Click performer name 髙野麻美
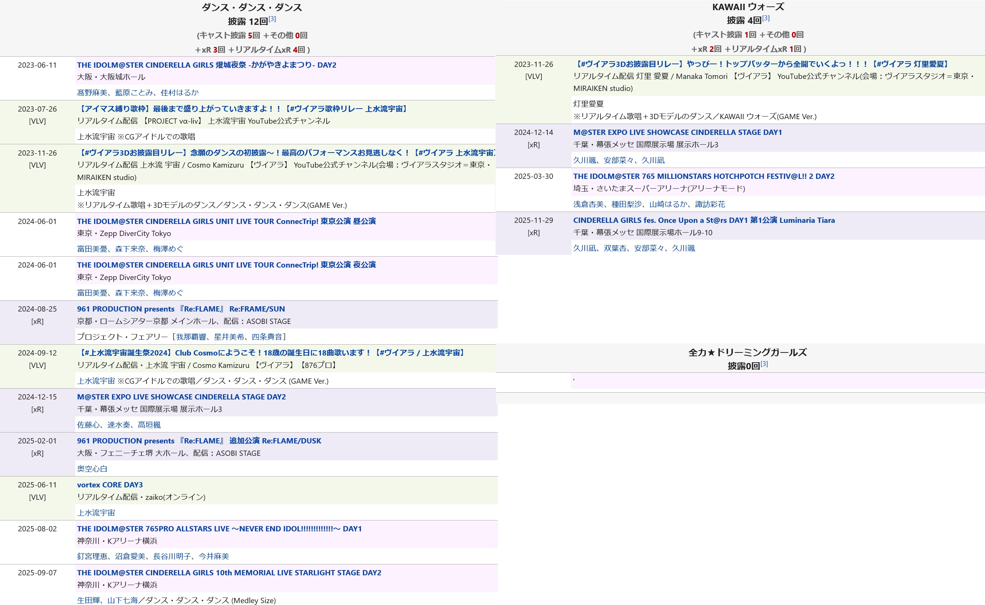This screenshot has width=985, height=605. pos(92,93)
